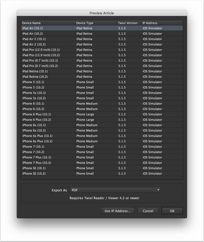Screen dimensions: 204x242
Task: Select the iPad Air (10.1) row
Action: coord(102,28)
